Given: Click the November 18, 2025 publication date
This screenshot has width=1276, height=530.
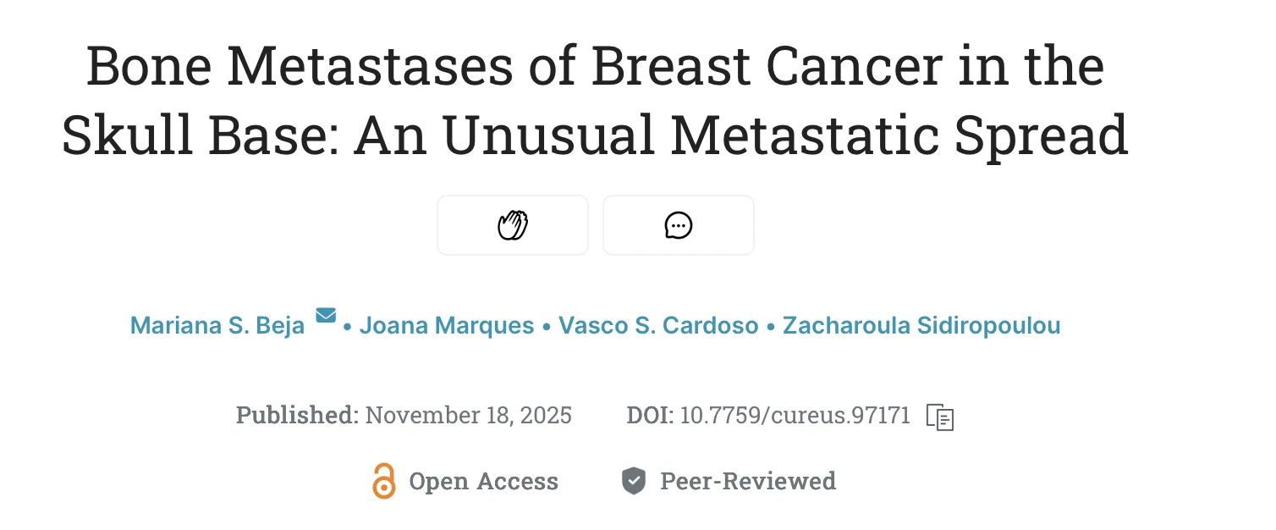Looking at the screenshot, I should [x=469, y=416].
